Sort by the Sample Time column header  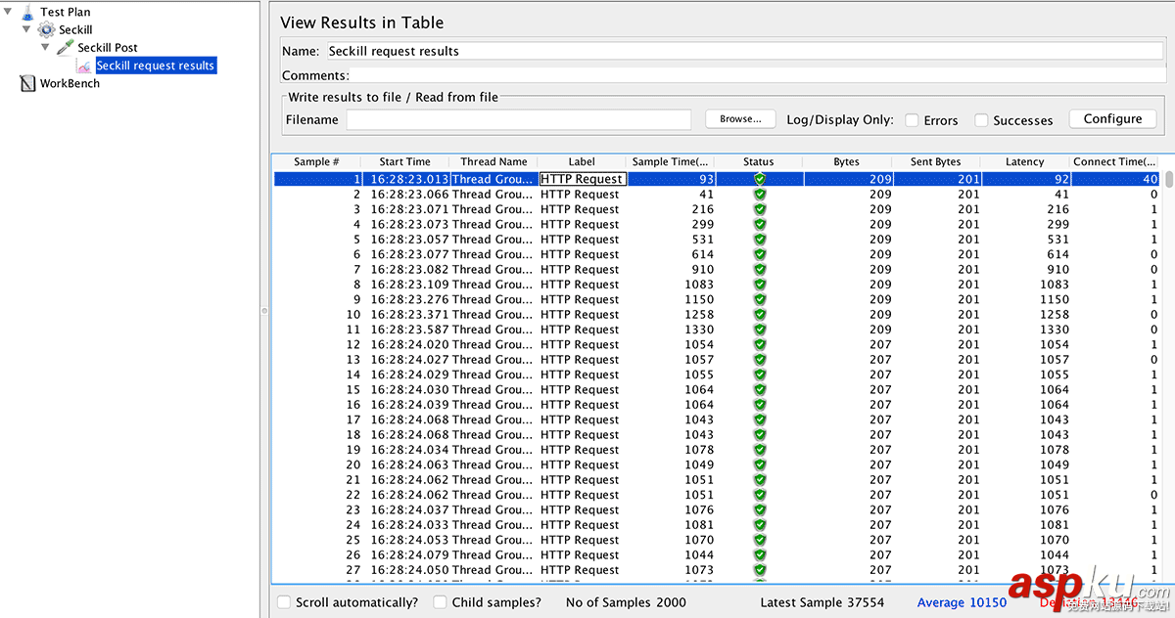coord(670,162)
